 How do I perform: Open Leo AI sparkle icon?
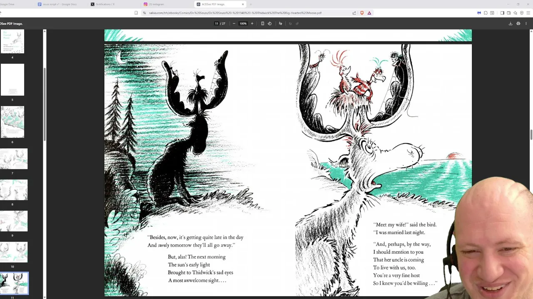click(516, 13)
